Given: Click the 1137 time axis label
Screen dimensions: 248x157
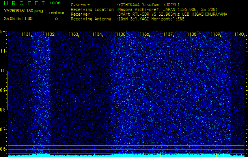Looking at the screenshot, I should point(168,34).
